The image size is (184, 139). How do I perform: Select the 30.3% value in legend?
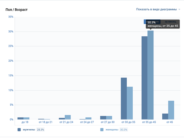tap(123, 130)
